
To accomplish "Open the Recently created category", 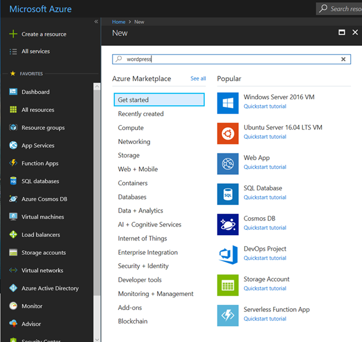I will click(141, 114).
